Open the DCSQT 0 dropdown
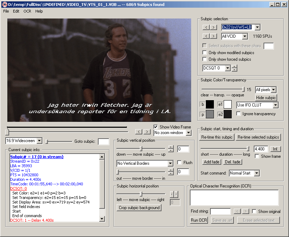 coord(228,68)
